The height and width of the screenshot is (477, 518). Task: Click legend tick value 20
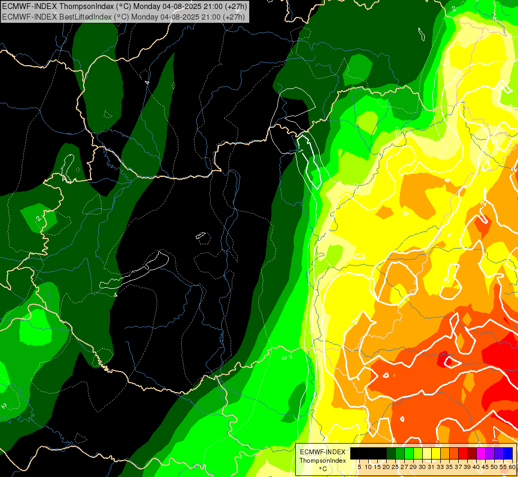coord(386,467)
